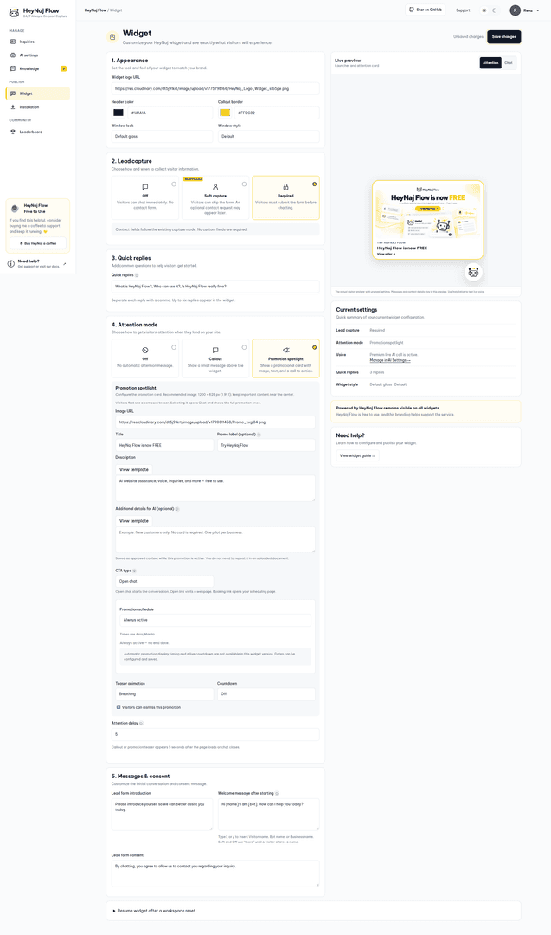Select the Callout attention mode radio
This screenshot has height=935, width=551.
244,348
